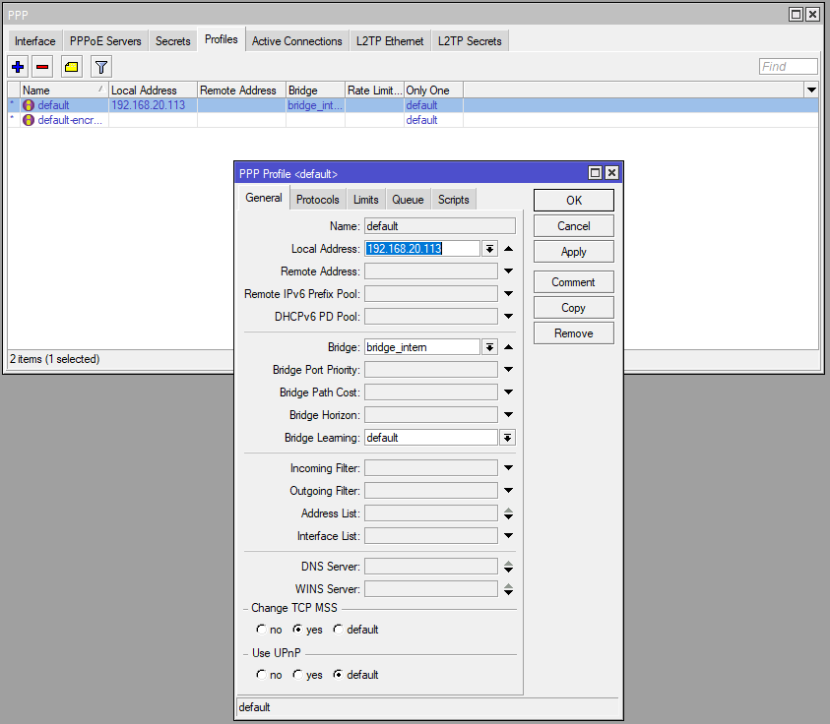
Task: Open the L2TP Ethernet tab
Action: (x=390, y=41)
